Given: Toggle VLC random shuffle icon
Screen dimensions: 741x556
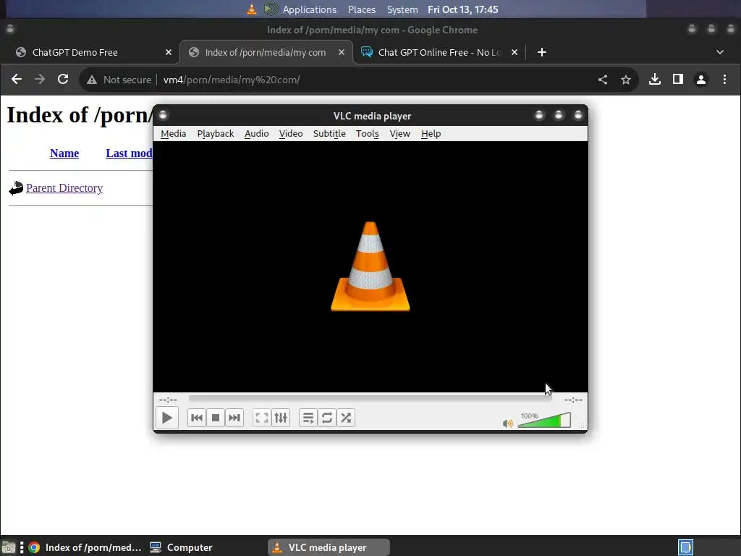Looking at the screenshot, I should (x=346, y=418).
